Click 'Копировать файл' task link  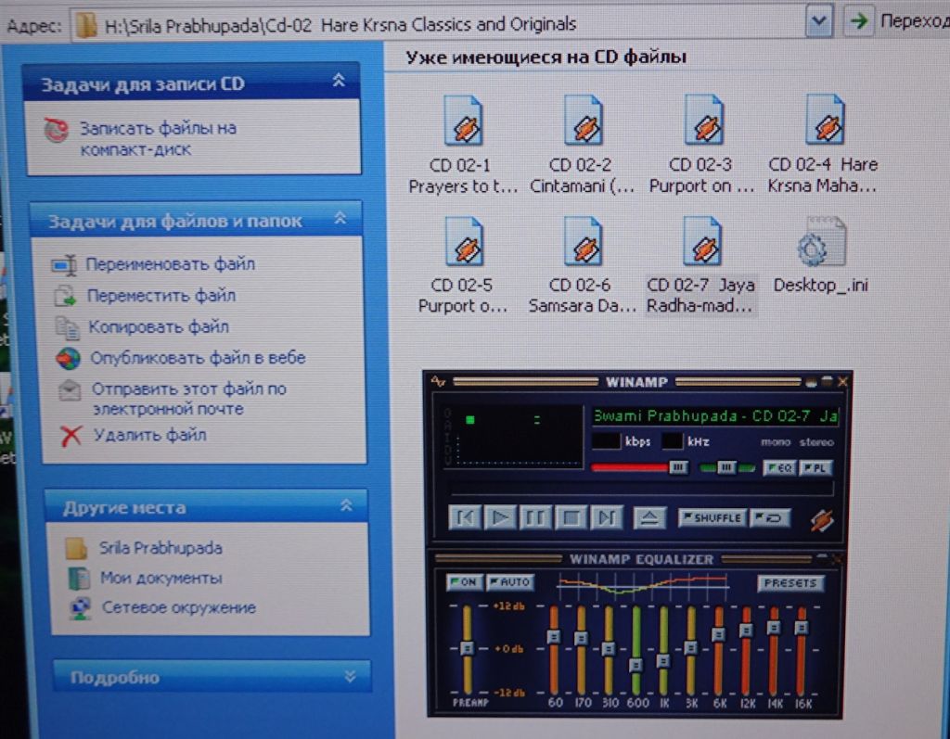[158, 327]
